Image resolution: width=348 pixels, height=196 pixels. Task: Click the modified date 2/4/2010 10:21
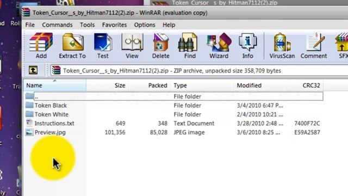[x=260, y=114]
